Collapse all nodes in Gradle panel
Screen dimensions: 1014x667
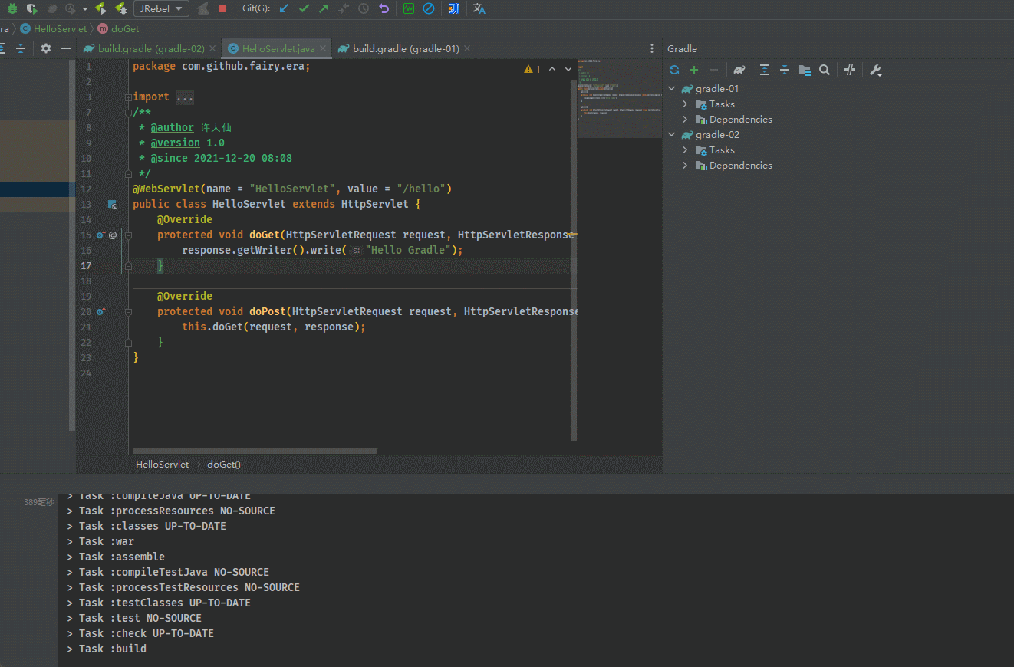785,70
